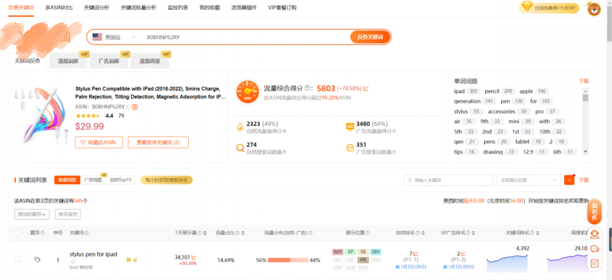Viewport: 612px width, 280px height.
Task: Click 查看变体关键词 (2) button
Action: point(158,142)
